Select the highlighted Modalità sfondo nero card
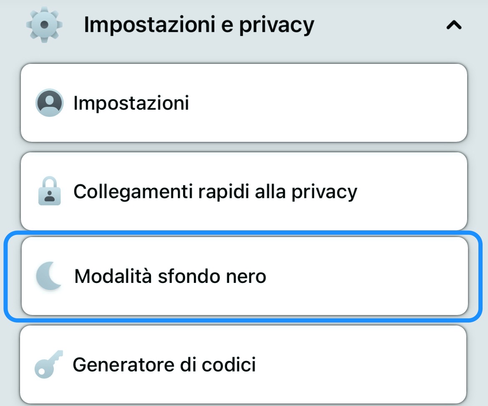Image resolution: width=488 pixels, height=406 pixels. click(244, 275)
